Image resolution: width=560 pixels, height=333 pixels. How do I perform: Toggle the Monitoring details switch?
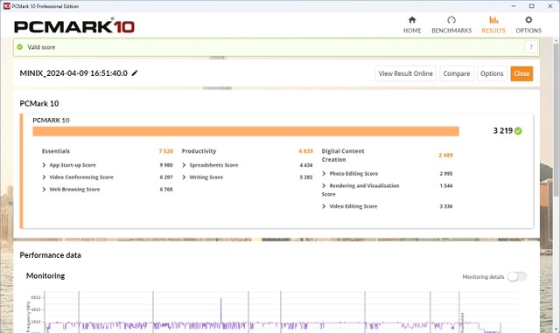point(517,276)
